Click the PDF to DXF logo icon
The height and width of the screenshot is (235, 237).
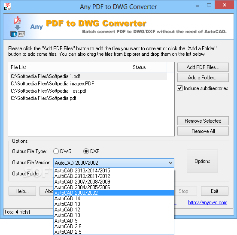[18, 27]
